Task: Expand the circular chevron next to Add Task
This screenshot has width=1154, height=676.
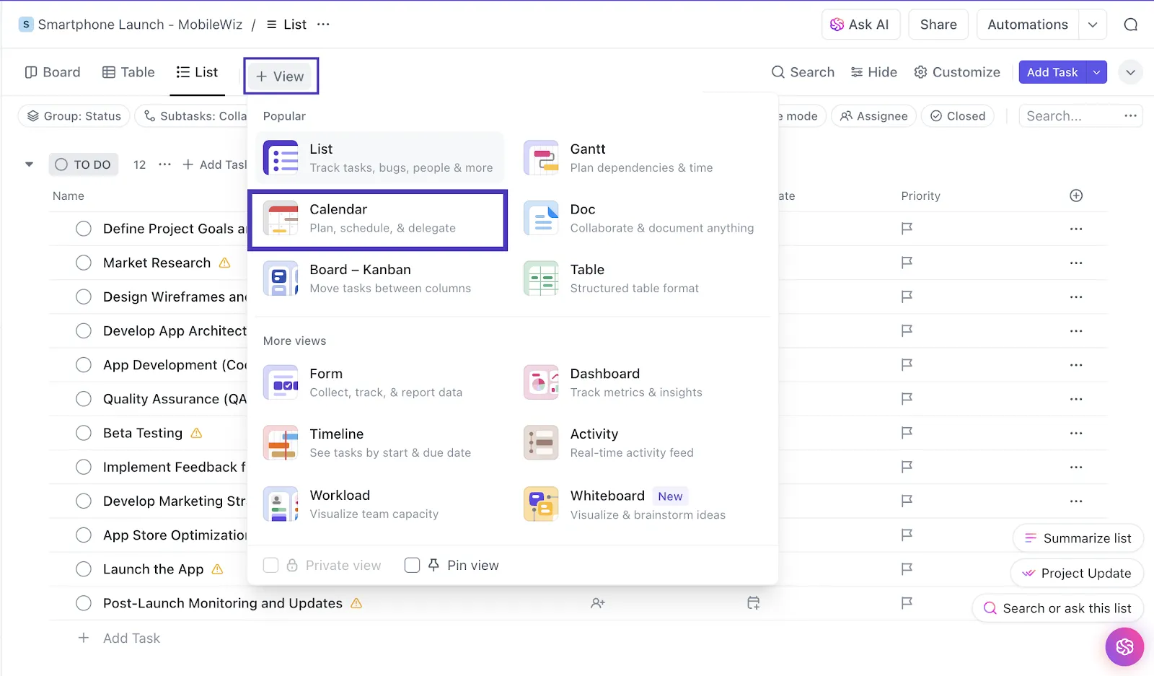Action: coord(1130,72)
